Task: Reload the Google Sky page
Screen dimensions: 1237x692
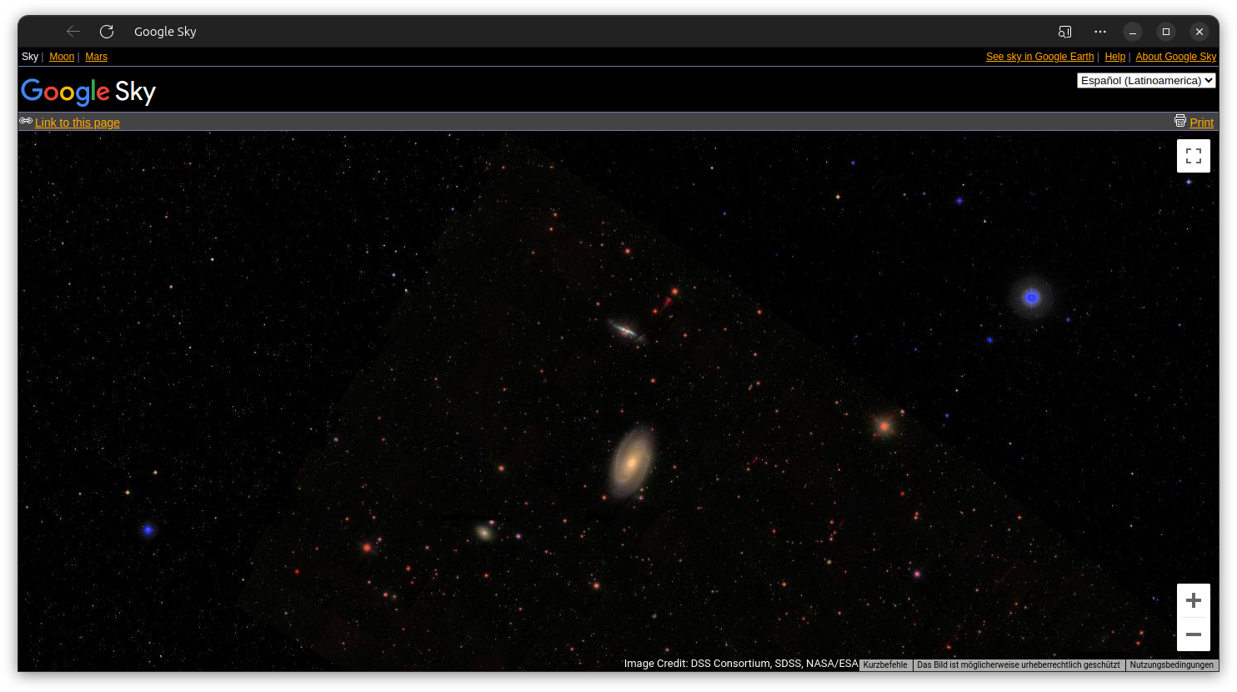Action: [107, 32]
